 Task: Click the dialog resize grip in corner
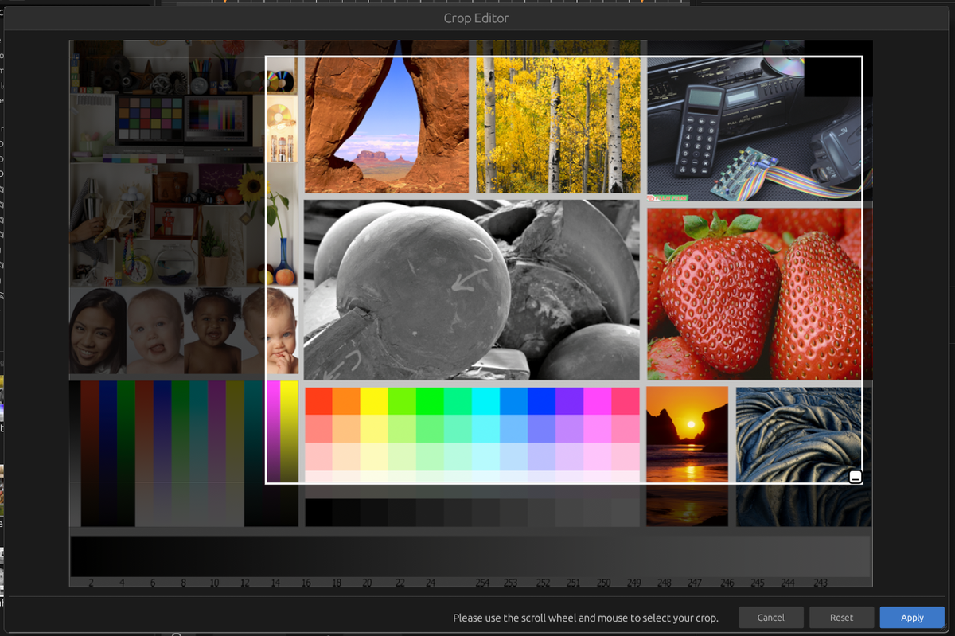coord(949,630)
